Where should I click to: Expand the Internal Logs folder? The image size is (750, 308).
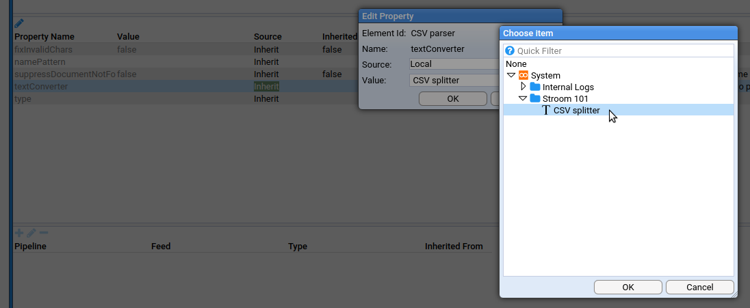(523, 87)
